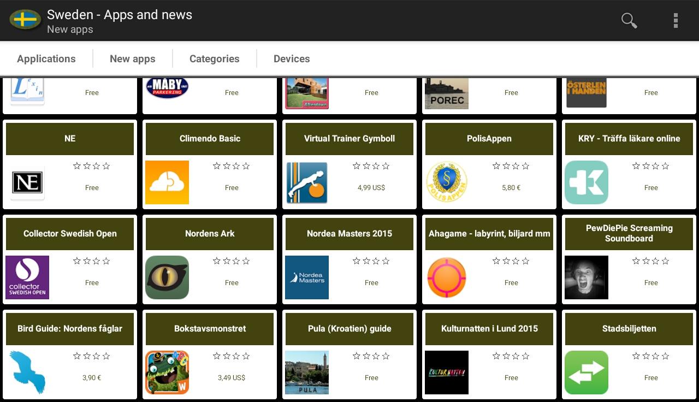This screenshot has width=699, height=402.
Task: Click the 4,99 US$ price of Virtual Trainer Gymboll
Action: pyautogui.click(x=371, y=188)
